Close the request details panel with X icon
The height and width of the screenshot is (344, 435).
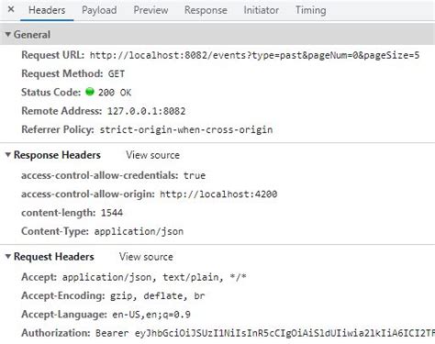[11, 9]
